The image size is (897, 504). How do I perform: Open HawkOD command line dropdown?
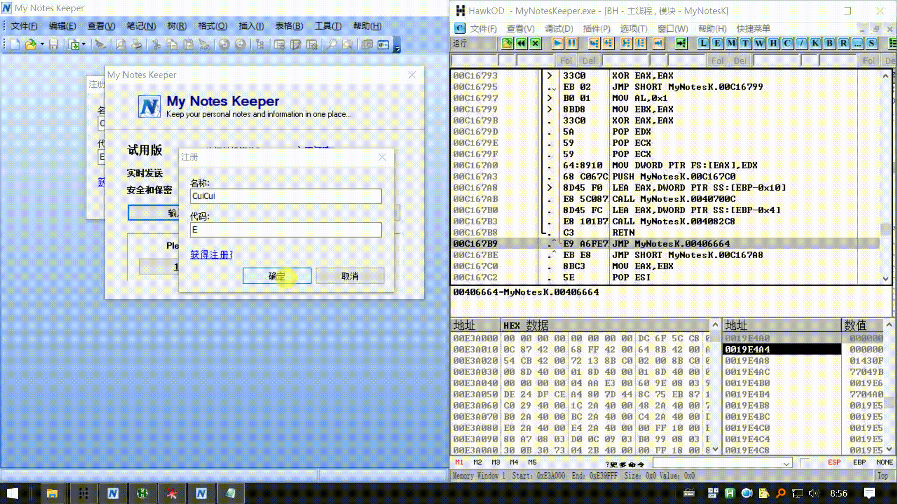786,463
